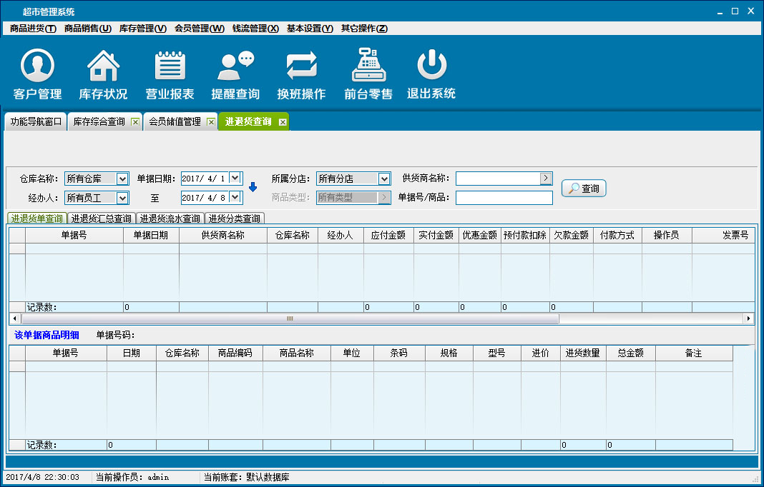Click the 优惠金额 column header
This screenshot has height=487, width=764.
click(479, 235)
